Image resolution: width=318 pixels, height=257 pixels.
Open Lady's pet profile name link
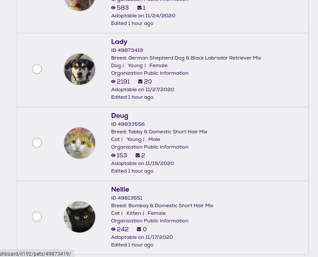pos(119,42)
